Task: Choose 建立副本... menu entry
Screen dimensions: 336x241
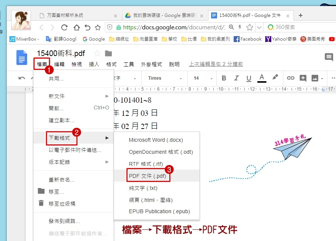Action: coord(73,120)
